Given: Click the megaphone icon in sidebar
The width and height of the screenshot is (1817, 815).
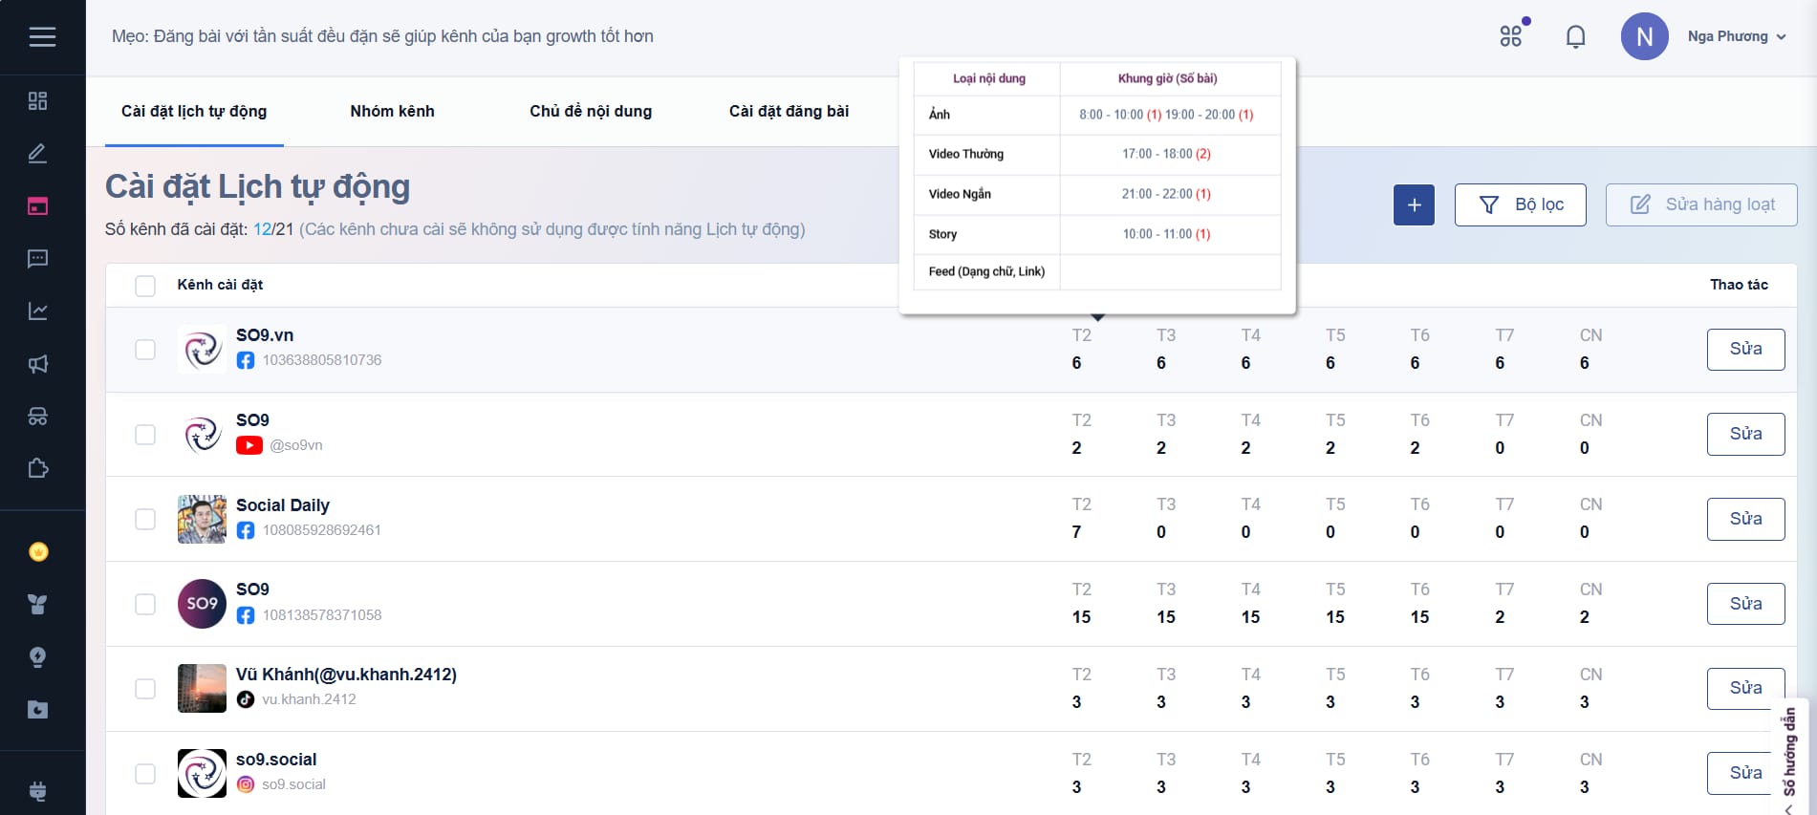Looking at the screenshot, I should pyautogui.click(x=38, y=364).
